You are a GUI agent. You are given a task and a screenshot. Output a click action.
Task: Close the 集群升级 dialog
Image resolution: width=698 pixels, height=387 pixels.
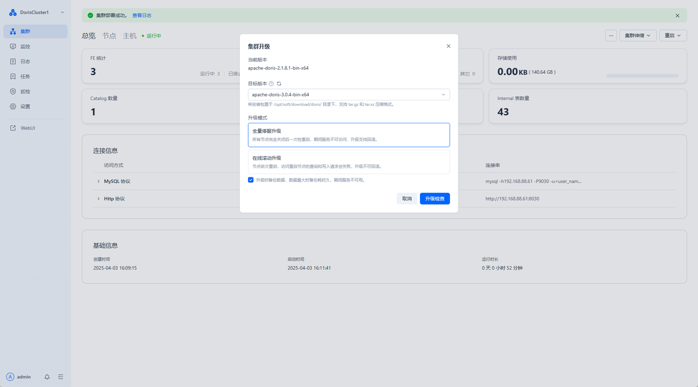[449, 46]
